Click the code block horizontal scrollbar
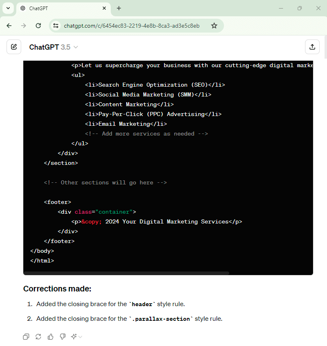 126,273
